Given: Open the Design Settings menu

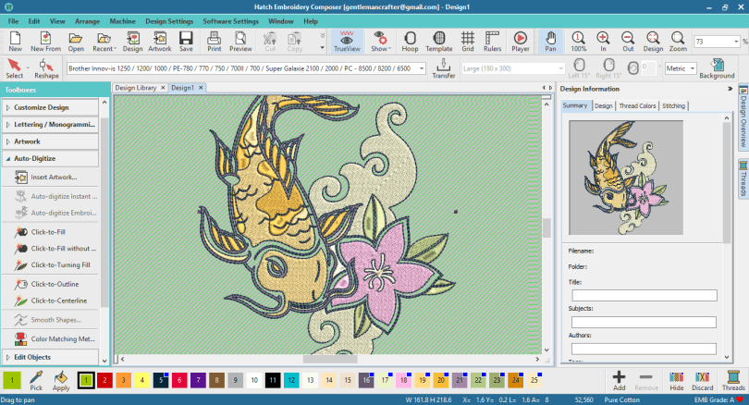Looking at the screenshot, I should coord(170,20).
